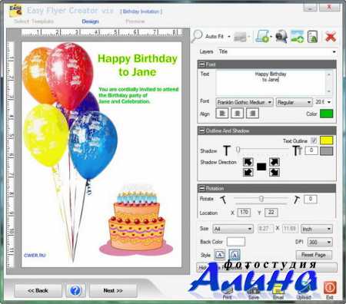This screenshot has width=346, height=304.
Task: Align text center
Action: coord(237,114)
